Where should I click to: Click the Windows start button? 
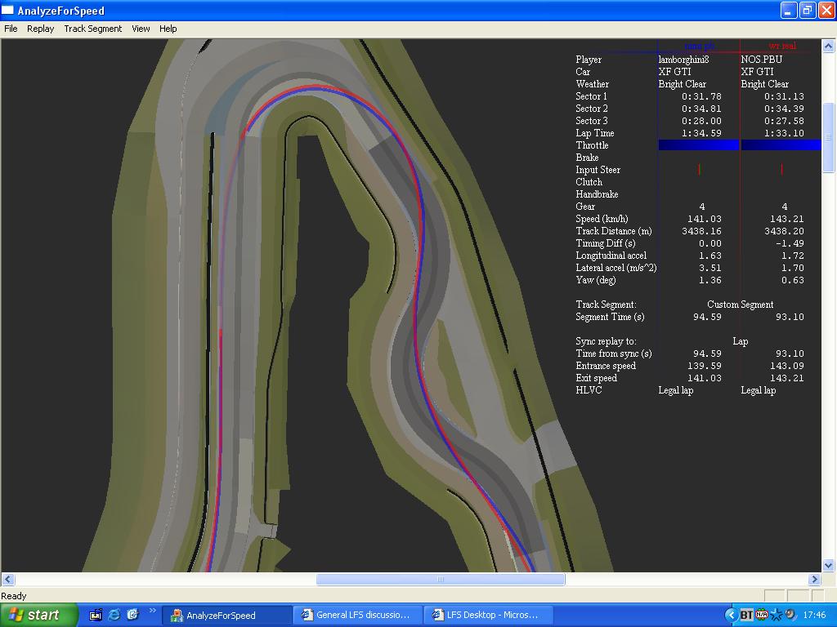(38, 616)
